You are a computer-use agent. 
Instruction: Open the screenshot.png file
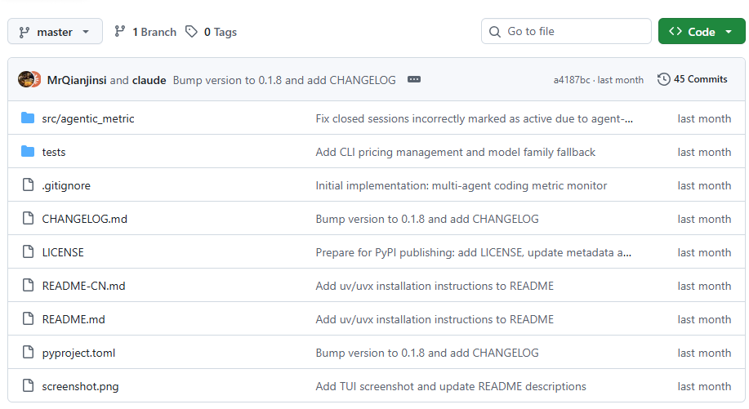coord(80,386)
